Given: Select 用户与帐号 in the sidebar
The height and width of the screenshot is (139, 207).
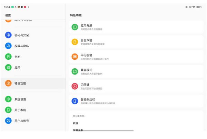Looking at the screenshot, I should (21, 121).
